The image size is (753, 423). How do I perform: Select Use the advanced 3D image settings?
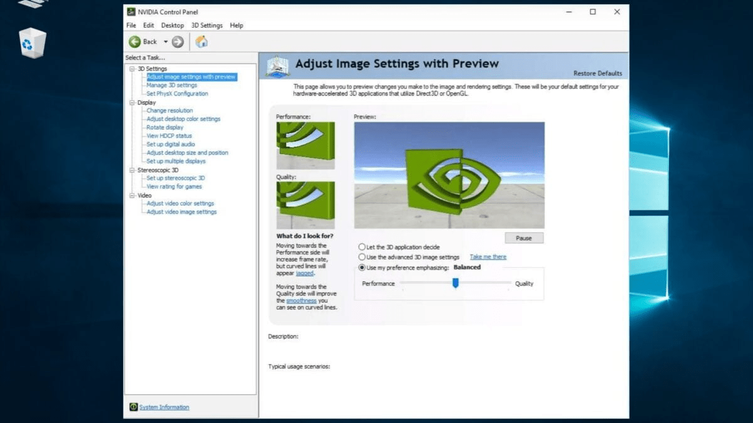pos(361,257)
